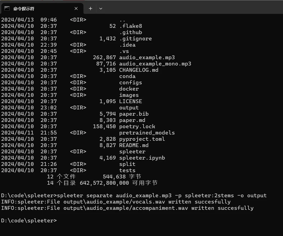Click the .gitignore entry in the listing
Viewport: 283px width, 236px height.
click(135, 39)
